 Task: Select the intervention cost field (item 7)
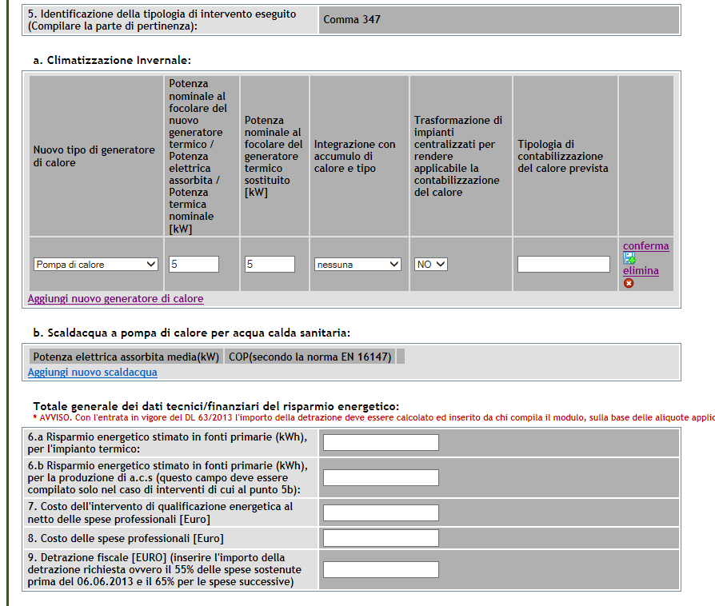tap(381, 513)
